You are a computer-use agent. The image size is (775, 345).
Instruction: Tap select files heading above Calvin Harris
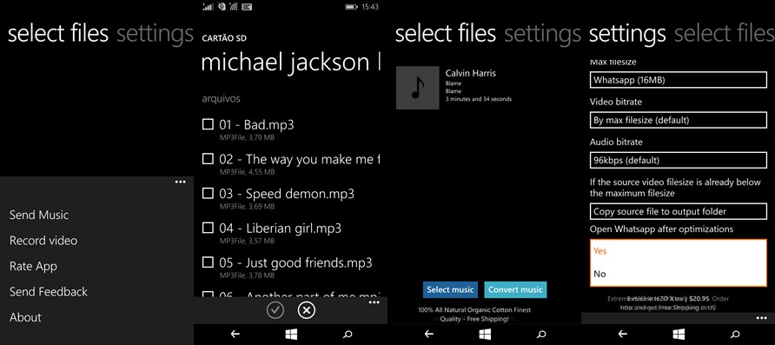click(446, 34)
